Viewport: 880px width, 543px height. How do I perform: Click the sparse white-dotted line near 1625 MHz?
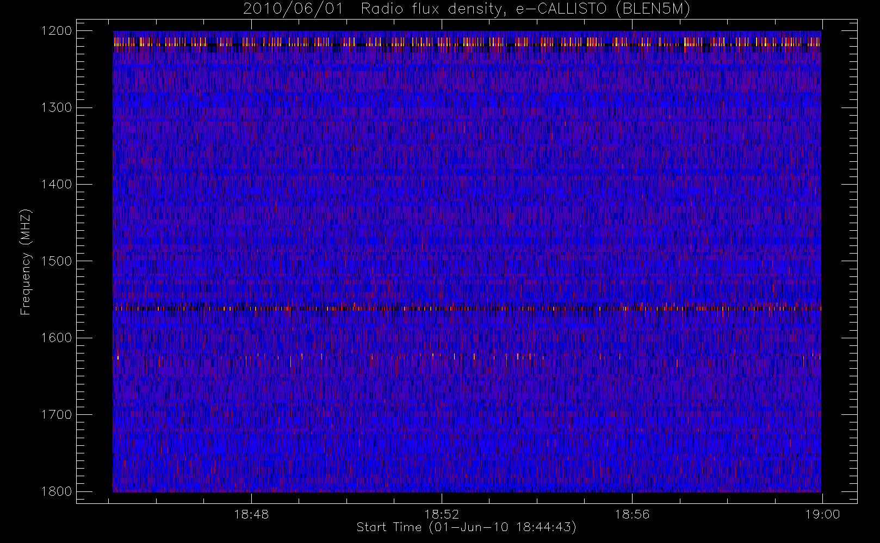pyautogui.click(x=467, y=357)
